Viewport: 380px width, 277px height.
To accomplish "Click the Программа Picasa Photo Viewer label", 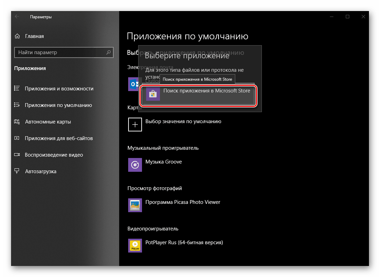I will point(183,202).
